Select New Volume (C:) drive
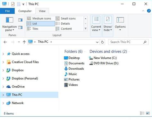152x122 pixels. coord(103,58)
